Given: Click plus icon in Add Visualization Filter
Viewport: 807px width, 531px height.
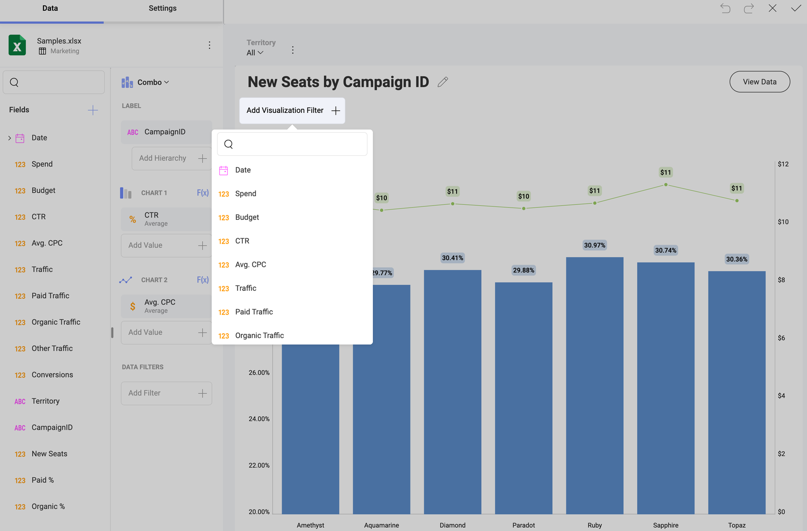Looking at the screenshot, I should point(336,110).
